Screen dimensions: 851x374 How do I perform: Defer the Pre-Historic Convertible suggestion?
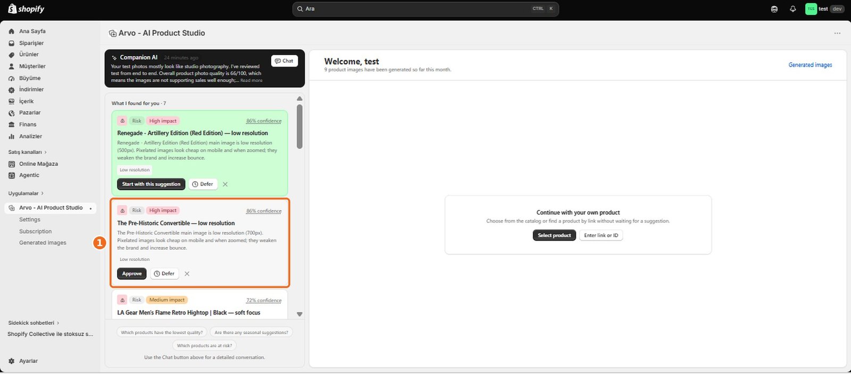pyautogui.click(x=164, y=274)
